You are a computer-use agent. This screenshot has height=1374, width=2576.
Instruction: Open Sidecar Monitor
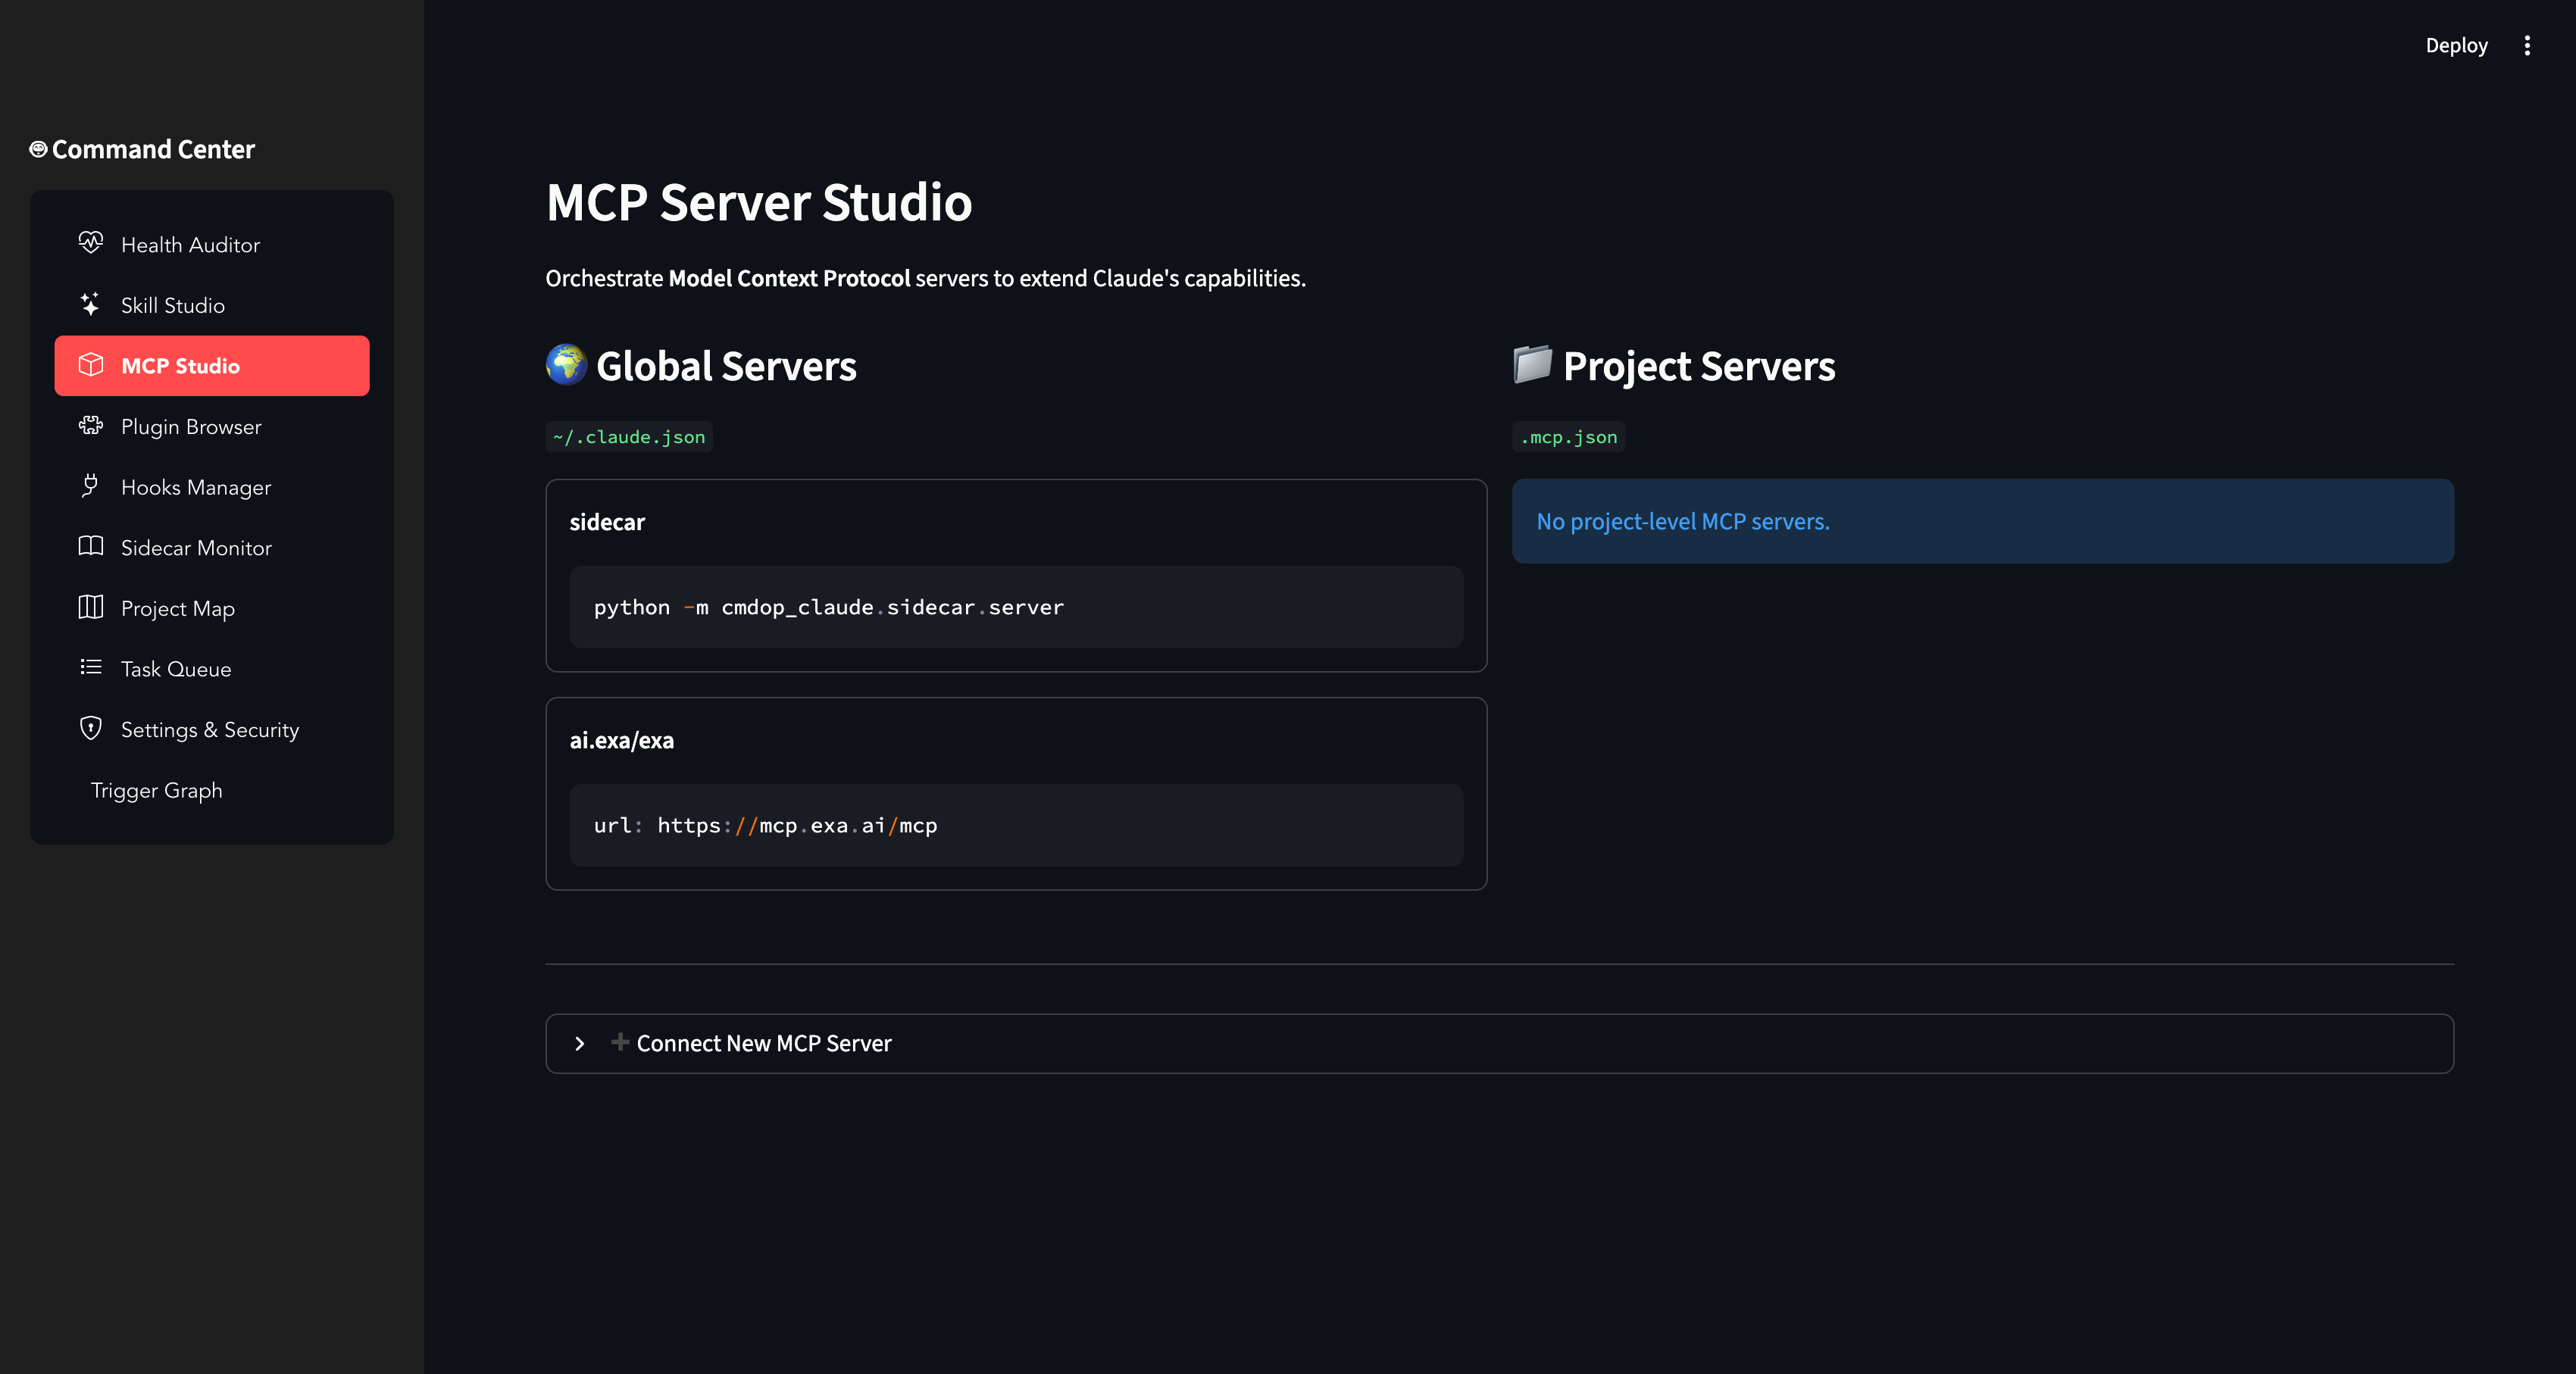coord(212,548)
